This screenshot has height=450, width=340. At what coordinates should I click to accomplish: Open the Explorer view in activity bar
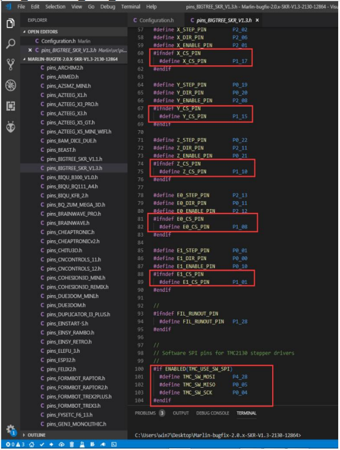pyautogui.click(x=11, y=23)
